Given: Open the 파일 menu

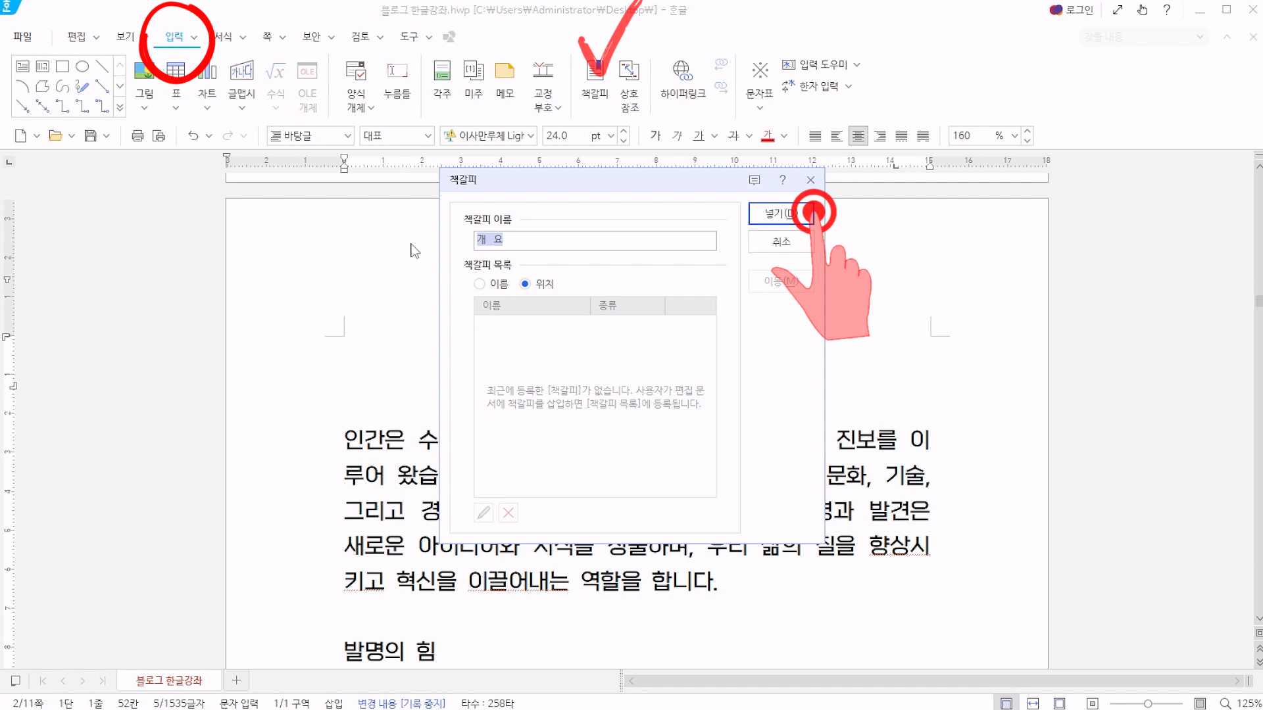Looking at the screenshot, I should pos(22,37).
